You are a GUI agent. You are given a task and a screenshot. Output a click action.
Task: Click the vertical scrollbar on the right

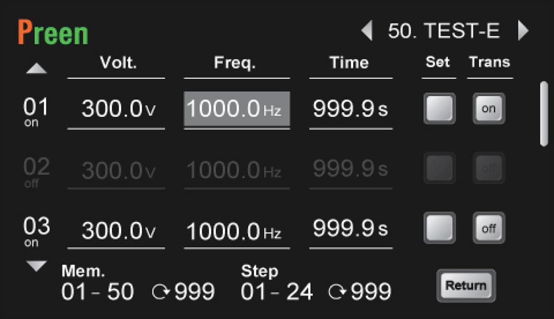point(544,114)
